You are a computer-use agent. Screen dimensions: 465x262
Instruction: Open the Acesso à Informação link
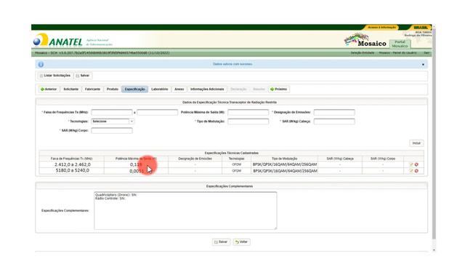click(381, 28)
